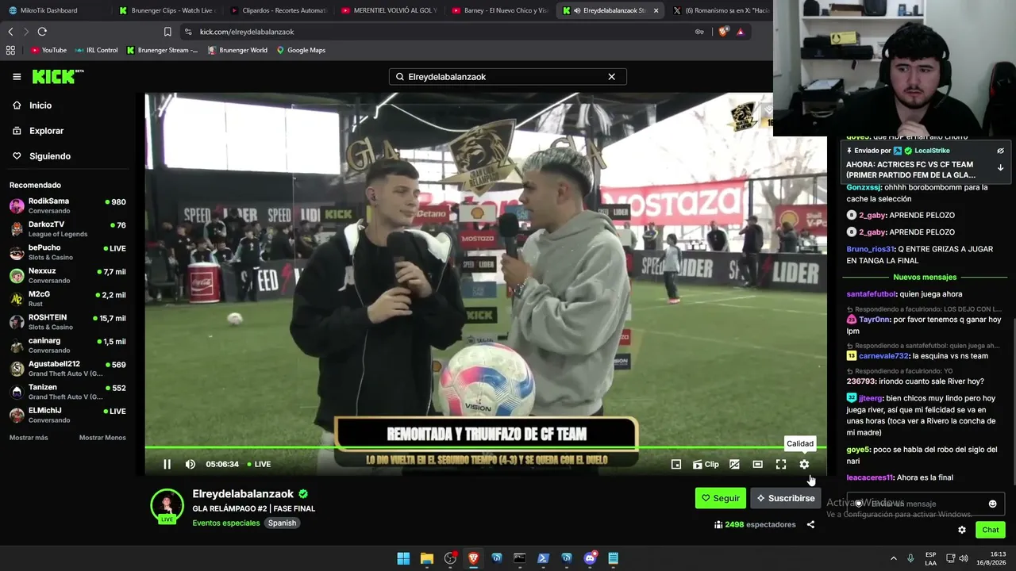This screenshot has height=571, width=1016.
Task: Pause the live stream
Action: pos(167,464)
